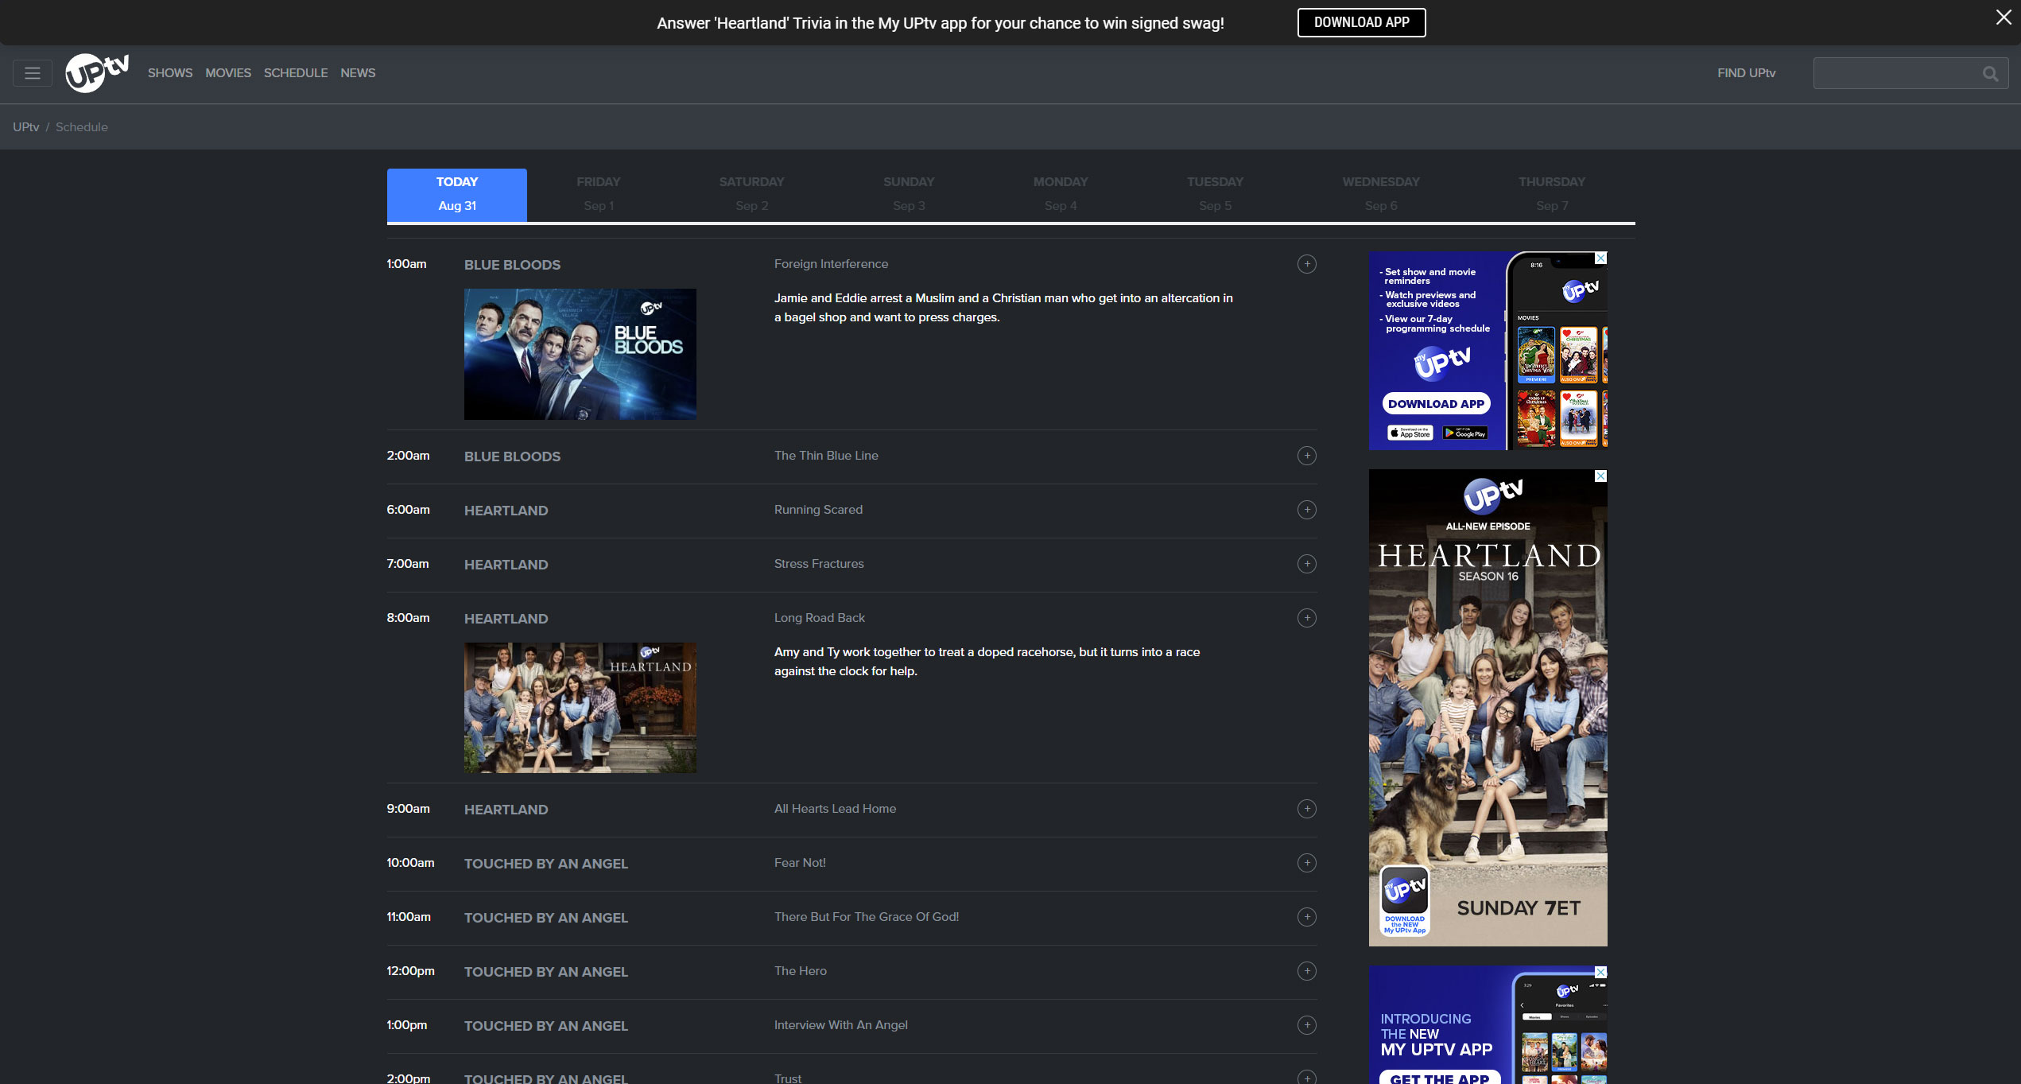Viewport: 2021px width, 1084px height.
Task: Open the MOVIES menu
Action: click(x=228, y=73)
